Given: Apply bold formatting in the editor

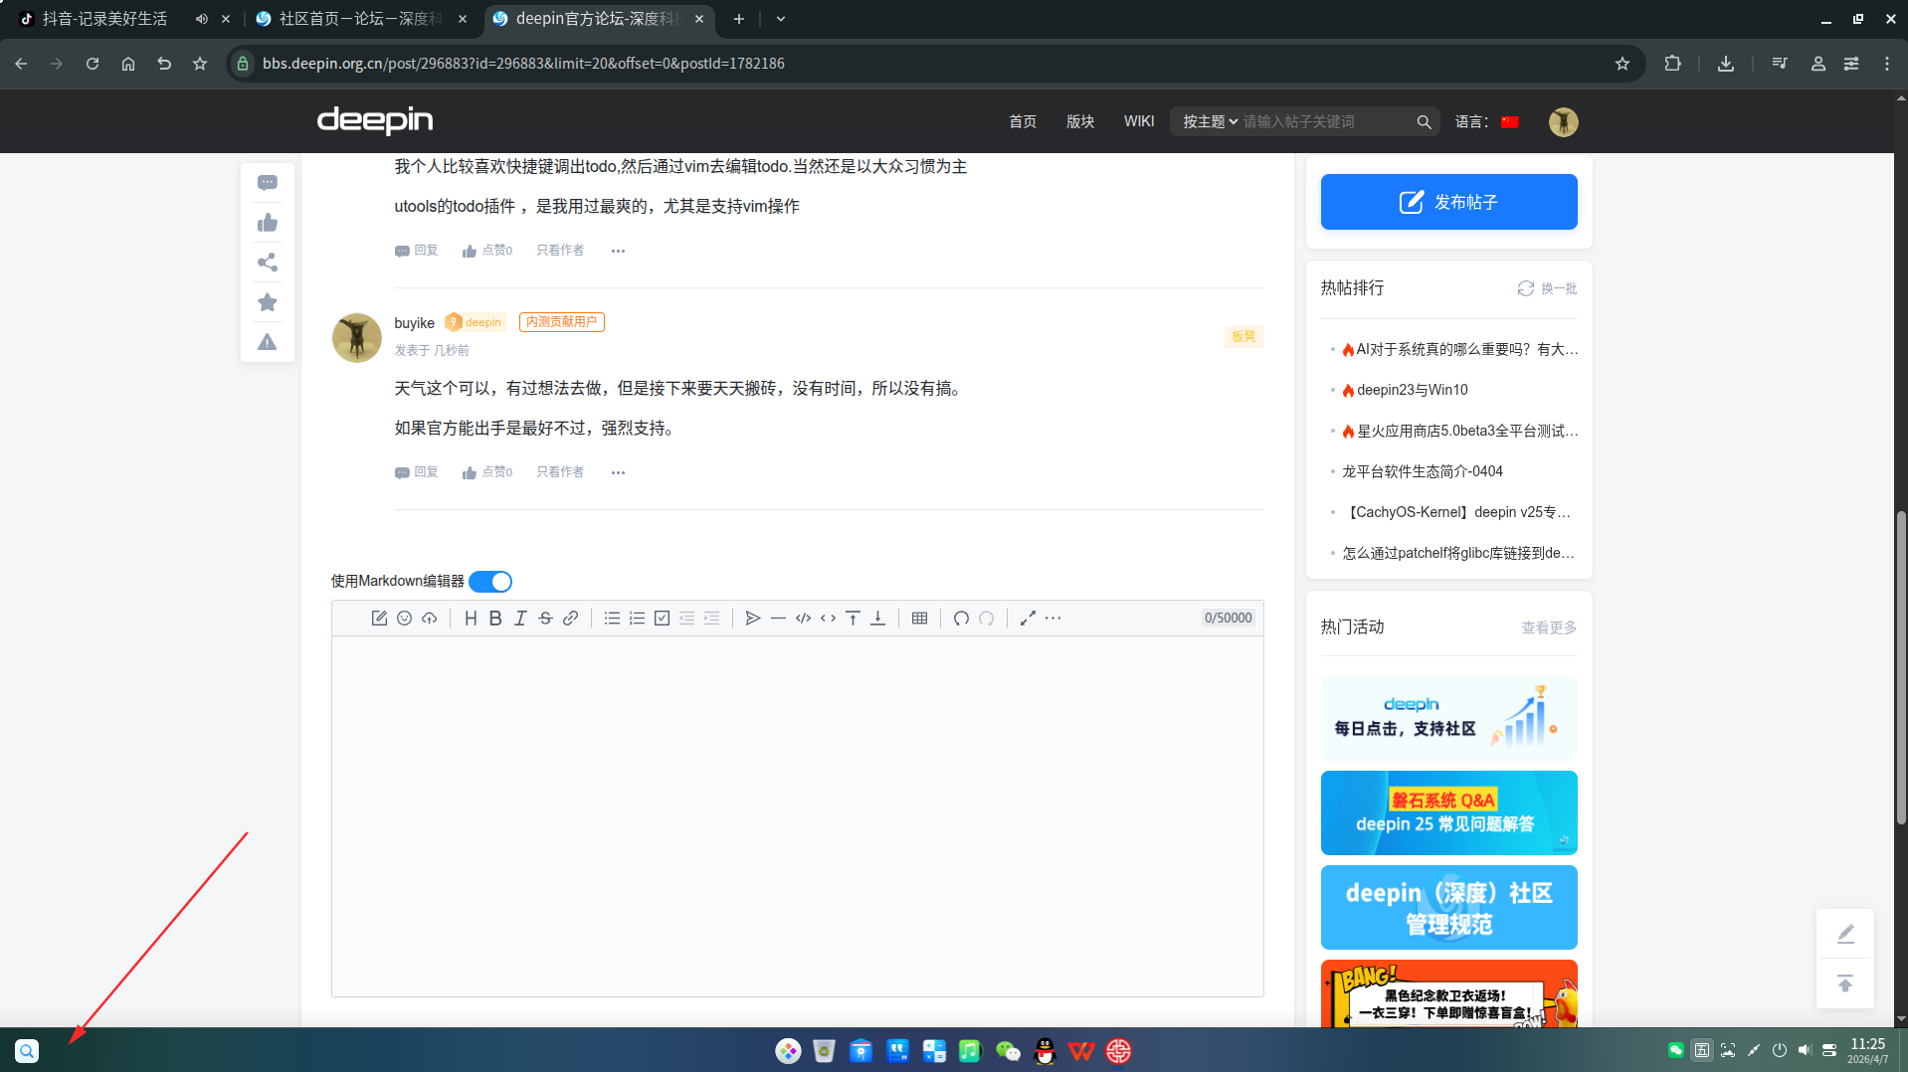Looking at the screenshot, I should [495, 619].
